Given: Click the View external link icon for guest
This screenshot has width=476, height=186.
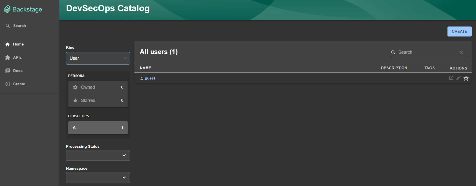Looking at the screenshot, I should pos(451,78).
